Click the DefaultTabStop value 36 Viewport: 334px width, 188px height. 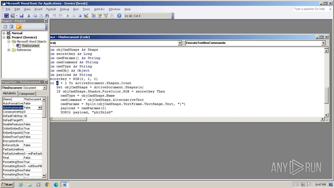33,116
